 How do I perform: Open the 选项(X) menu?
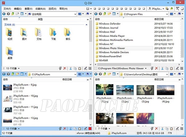52,9
